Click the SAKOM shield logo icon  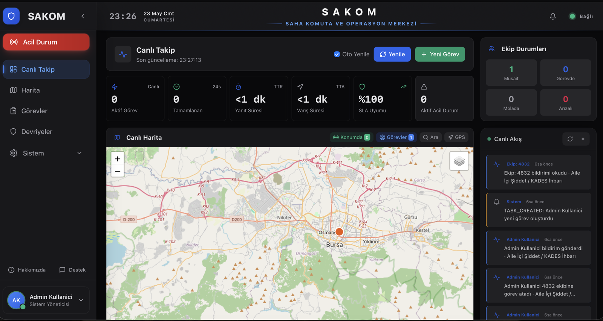click(x=11, y=16)
